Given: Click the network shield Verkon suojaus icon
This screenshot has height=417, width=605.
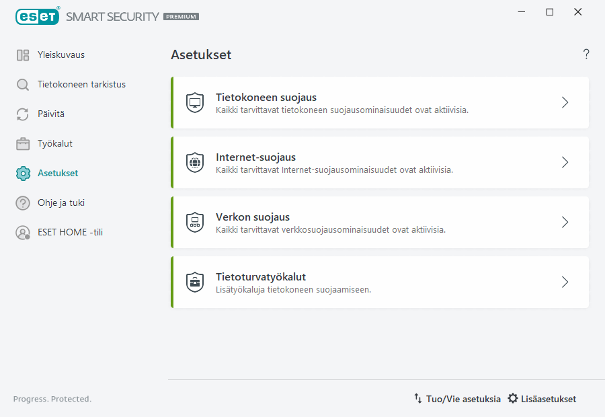Looking at the screenshot, I should (x=195, y=222).
